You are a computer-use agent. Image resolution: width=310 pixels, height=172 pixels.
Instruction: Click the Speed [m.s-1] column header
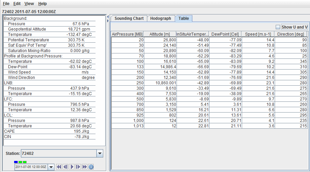point(258,34)
